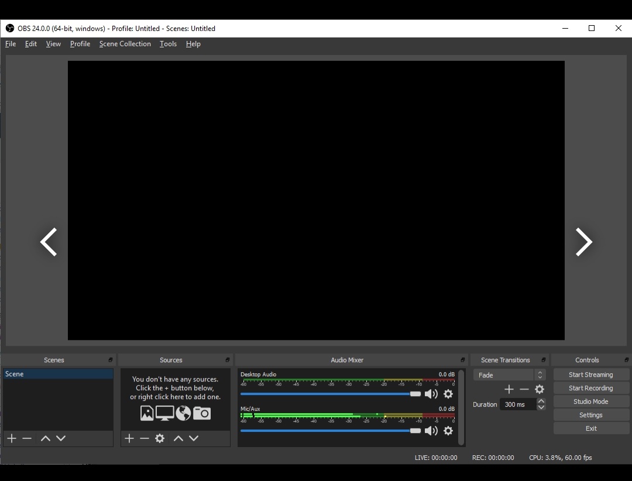Open source properties gear in Sources panel
Viewport: 632px width, 481px height.
160,438
